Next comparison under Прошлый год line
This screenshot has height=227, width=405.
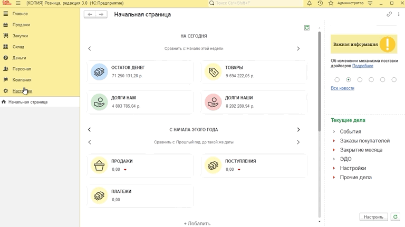(298, 142)
